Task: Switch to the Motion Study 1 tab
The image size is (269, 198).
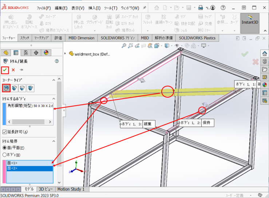Action: click(x=71, y=189)
